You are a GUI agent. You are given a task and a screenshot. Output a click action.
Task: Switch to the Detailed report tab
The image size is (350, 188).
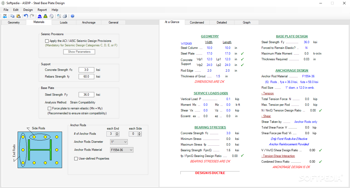(x=222, y=22)
